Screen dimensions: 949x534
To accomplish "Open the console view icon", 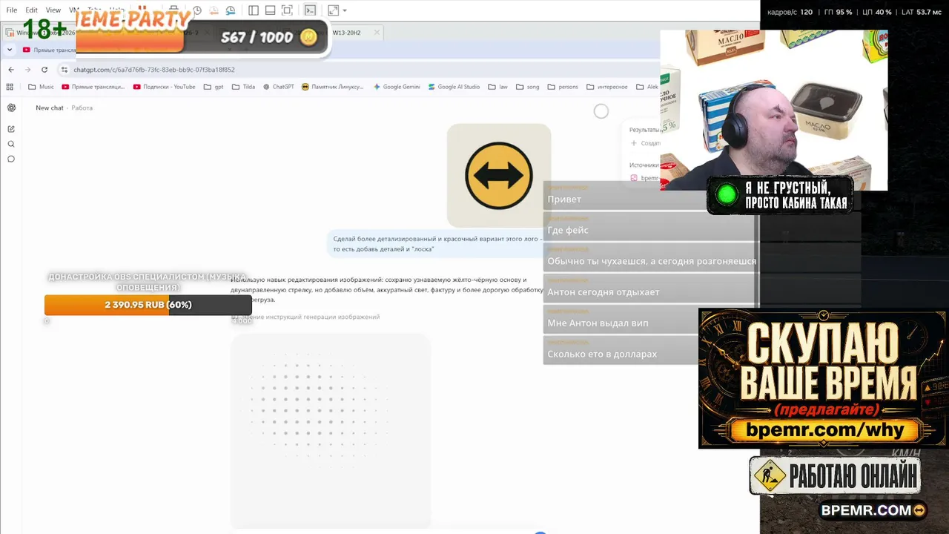I will click(x=310, y=10).
